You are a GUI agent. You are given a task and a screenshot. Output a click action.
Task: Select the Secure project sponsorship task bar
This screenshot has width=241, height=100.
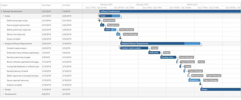coord(102,25)
